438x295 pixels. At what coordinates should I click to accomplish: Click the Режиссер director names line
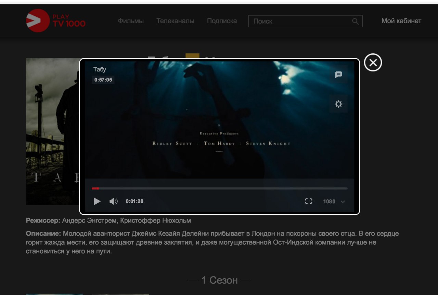108,221
